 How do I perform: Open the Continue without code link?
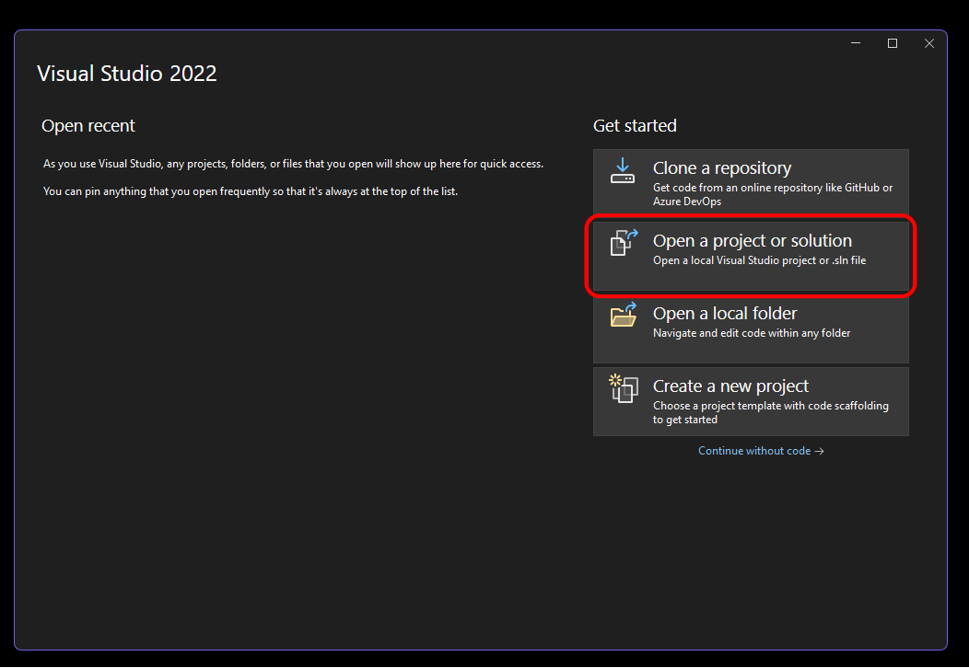[x=753, y=451]
